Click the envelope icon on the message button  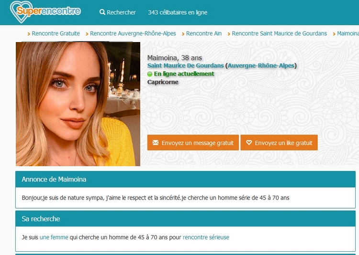coord(155,143)
